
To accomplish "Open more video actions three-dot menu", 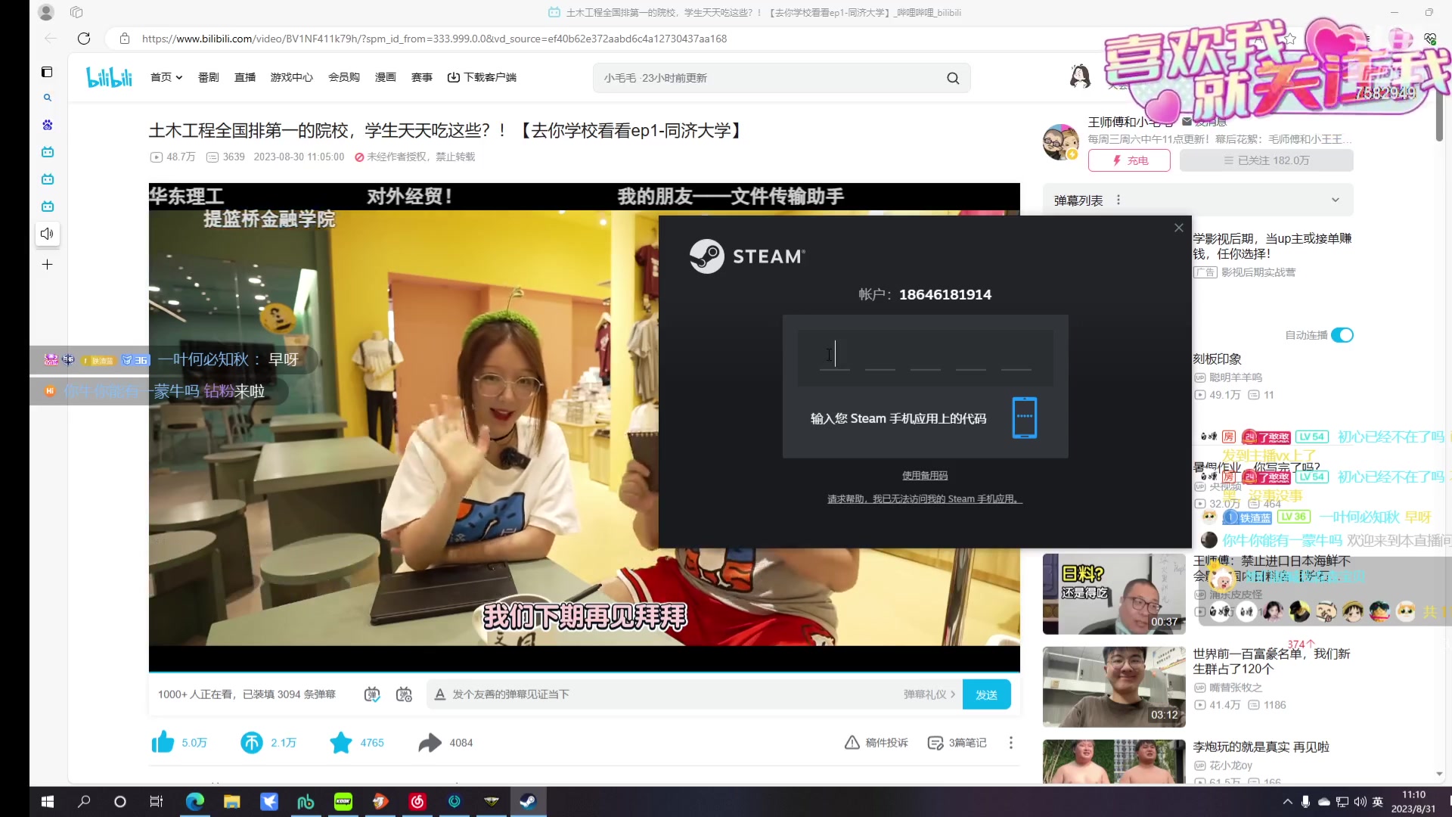I will point(1011,743).
